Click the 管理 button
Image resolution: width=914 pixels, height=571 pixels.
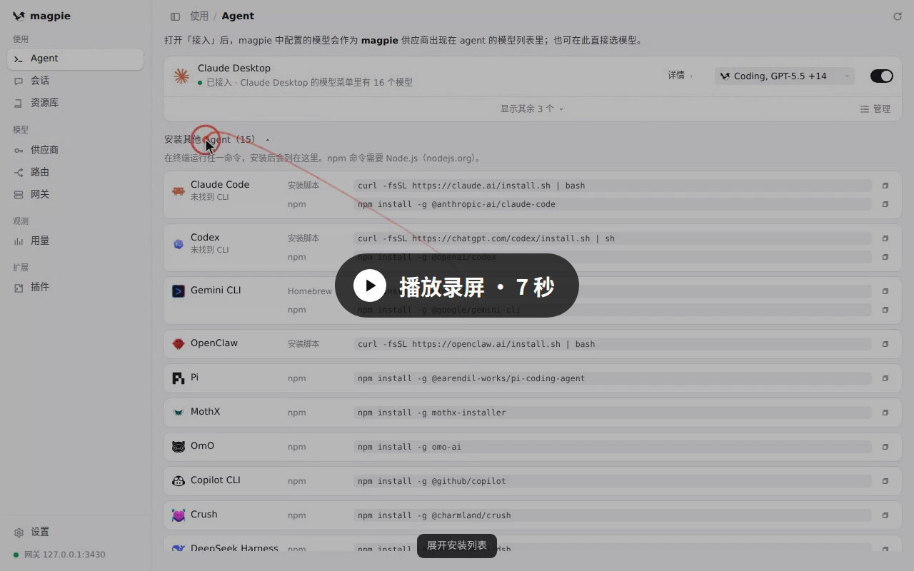tap(875, 109)
